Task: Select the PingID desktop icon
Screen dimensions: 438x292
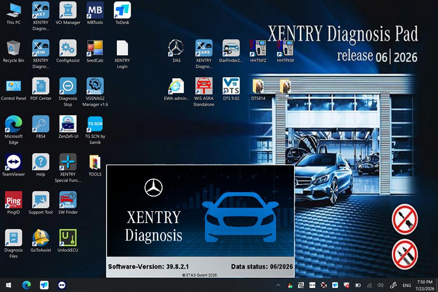Action: 14,203
